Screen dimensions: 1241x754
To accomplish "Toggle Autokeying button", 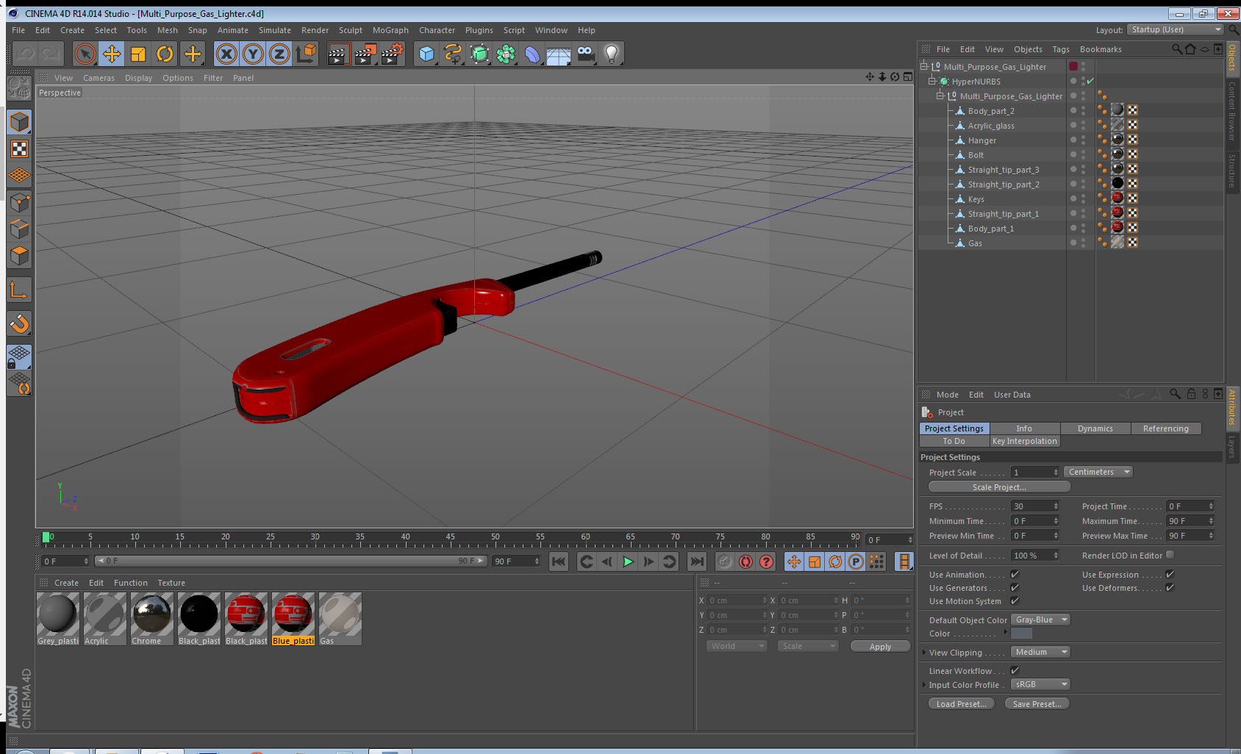I will click(x=745, y=562).
